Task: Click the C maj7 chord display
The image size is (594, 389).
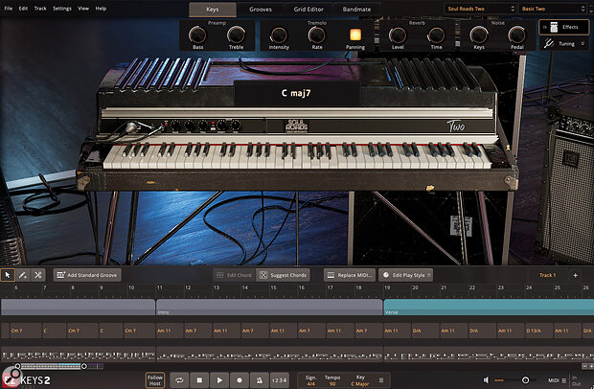Action: click(x=297, y=93)
